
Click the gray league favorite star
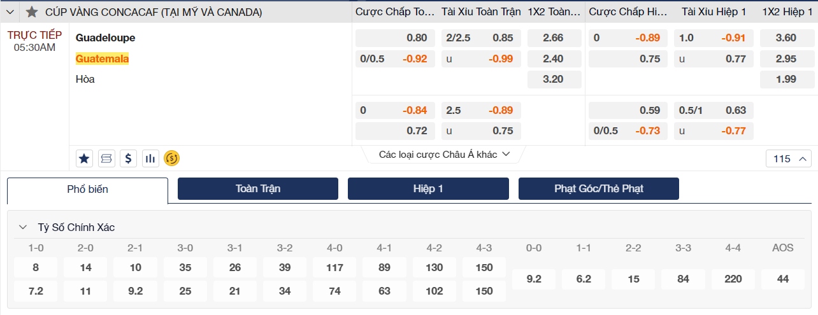coord(32,12)
